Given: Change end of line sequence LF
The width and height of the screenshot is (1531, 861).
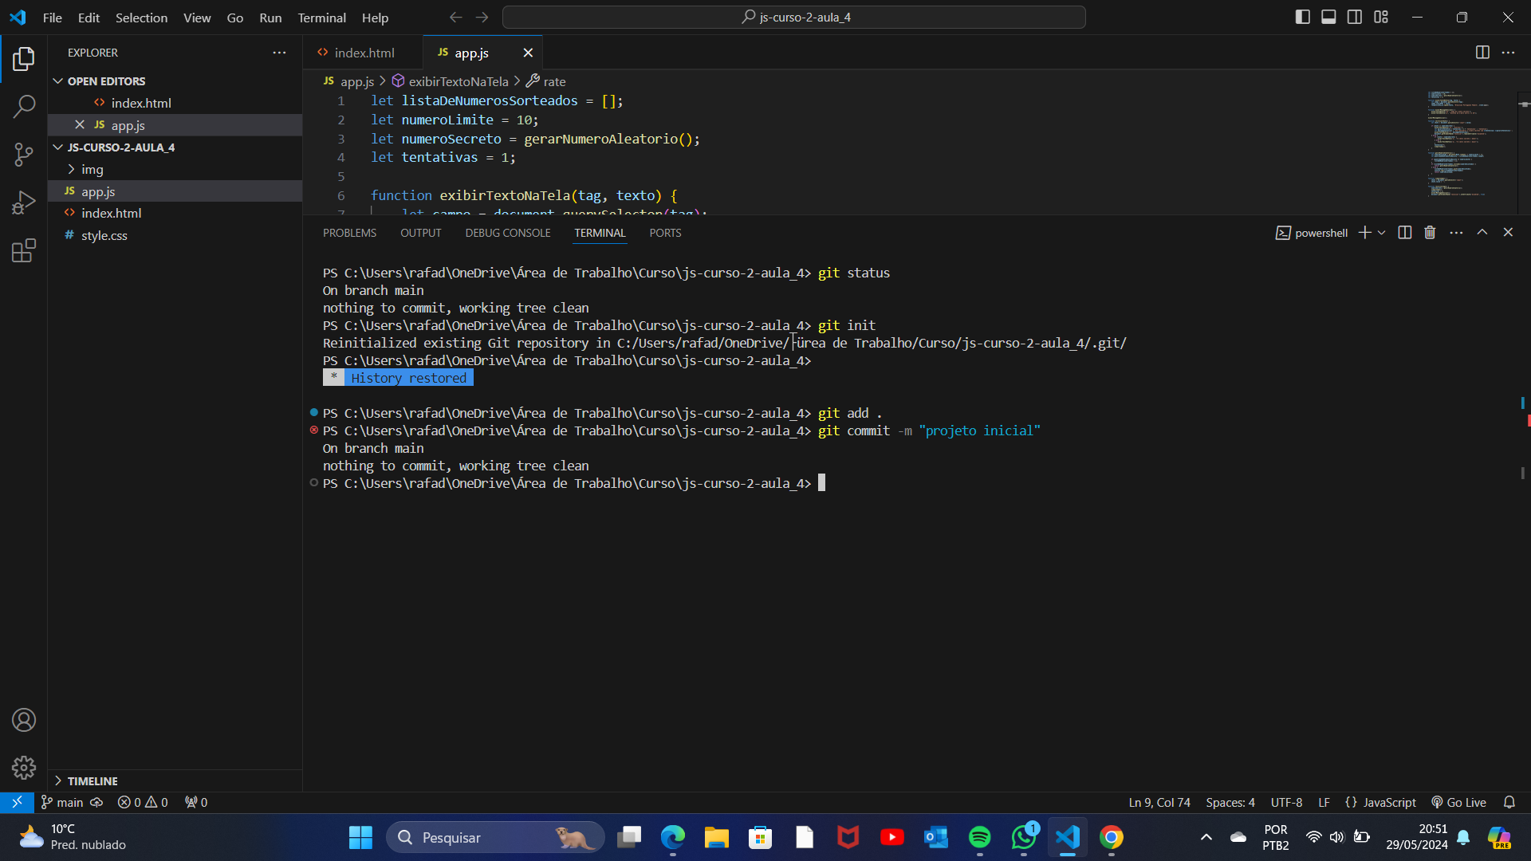Looking at the screenshot, I should tap(1324, 802).
